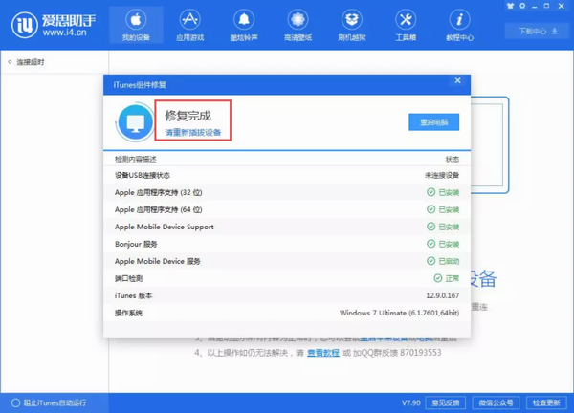The height and width of the screenshot is (413, 574).
Task: Click the 检查更新 check update button
Action: click(546, 402)
